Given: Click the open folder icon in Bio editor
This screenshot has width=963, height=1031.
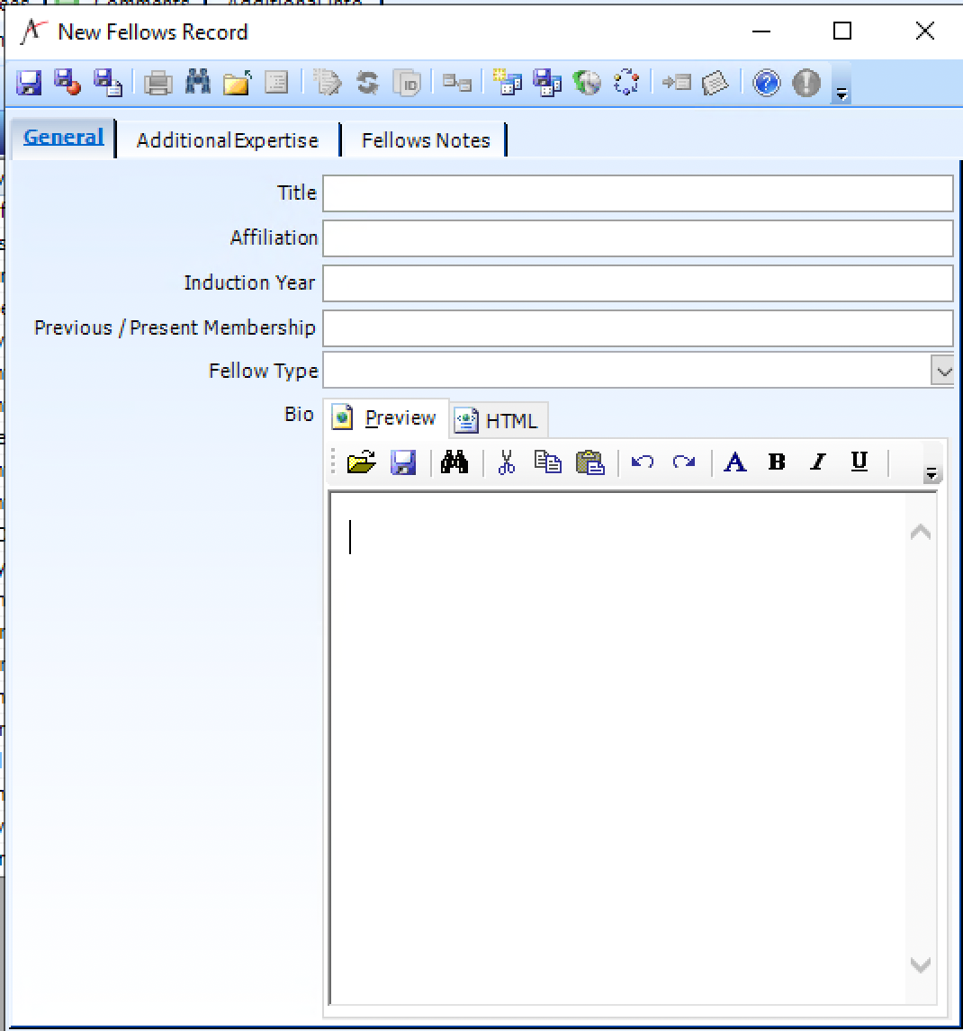Looking at the screenshot, I should (361, 462).
